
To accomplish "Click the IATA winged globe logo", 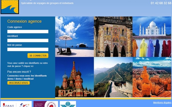I will click(68, 104).
